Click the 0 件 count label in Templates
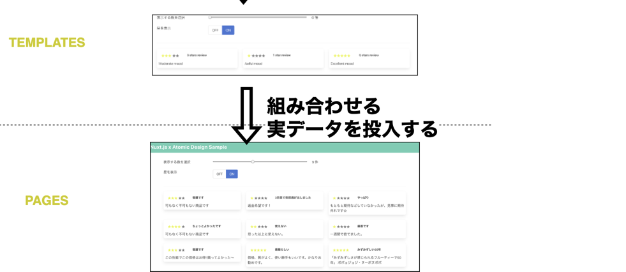 click(315, 18)
